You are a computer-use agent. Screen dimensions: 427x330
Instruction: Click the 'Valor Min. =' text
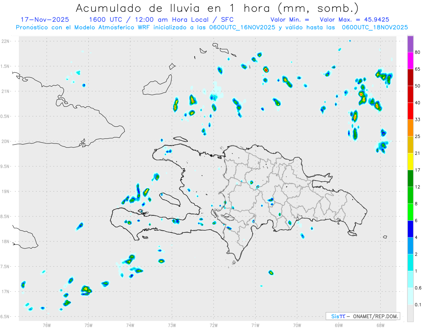pyautogui.click(x=290, y=20)
